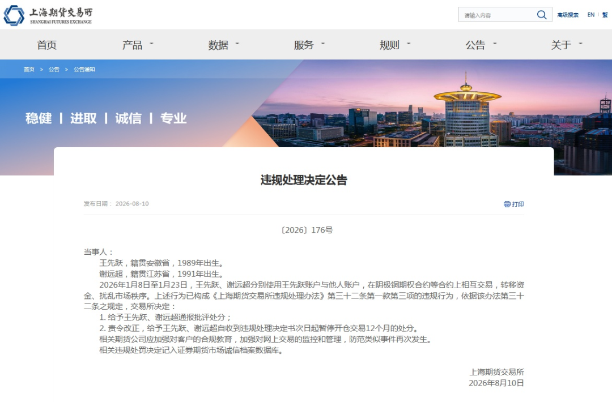Screen dimensions: 612x402
Task: Click the printer icon beside 打印
Action: [x=507, y=204]
